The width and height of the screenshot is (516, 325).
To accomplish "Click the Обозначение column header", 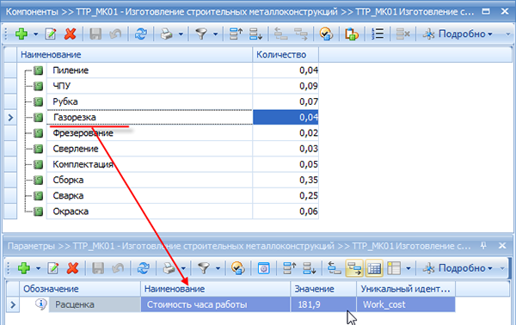I will pos(80,289).
